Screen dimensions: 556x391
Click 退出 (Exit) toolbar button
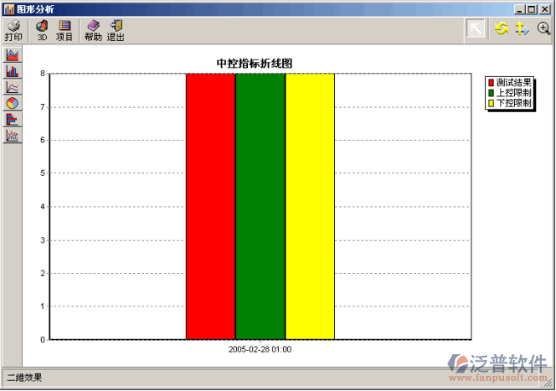click(x=116, y=31)
